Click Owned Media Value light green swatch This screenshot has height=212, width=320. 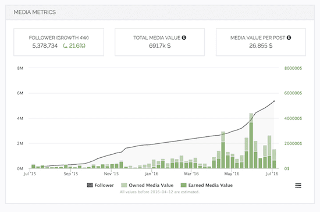tap(124, 185)
